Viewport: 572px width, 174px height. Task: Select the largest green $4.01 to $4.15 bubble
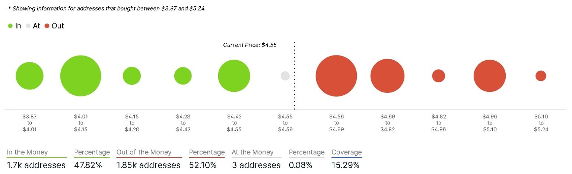click(80, 76)
